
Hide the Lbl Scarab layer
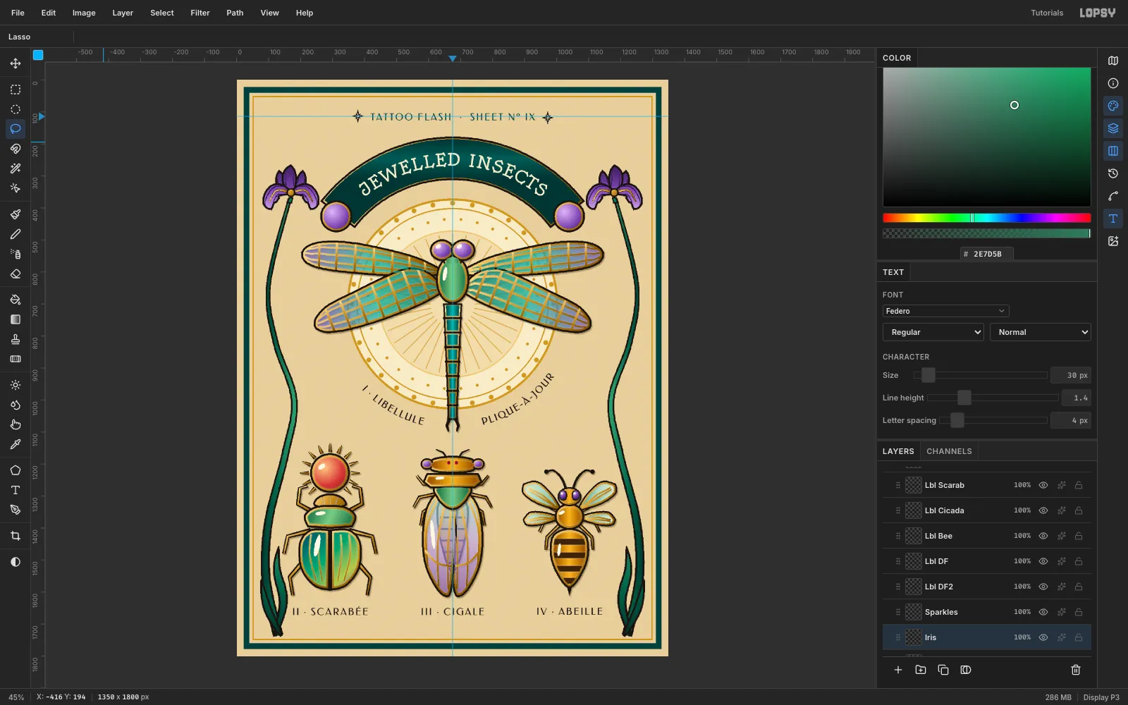(1043, 485)
